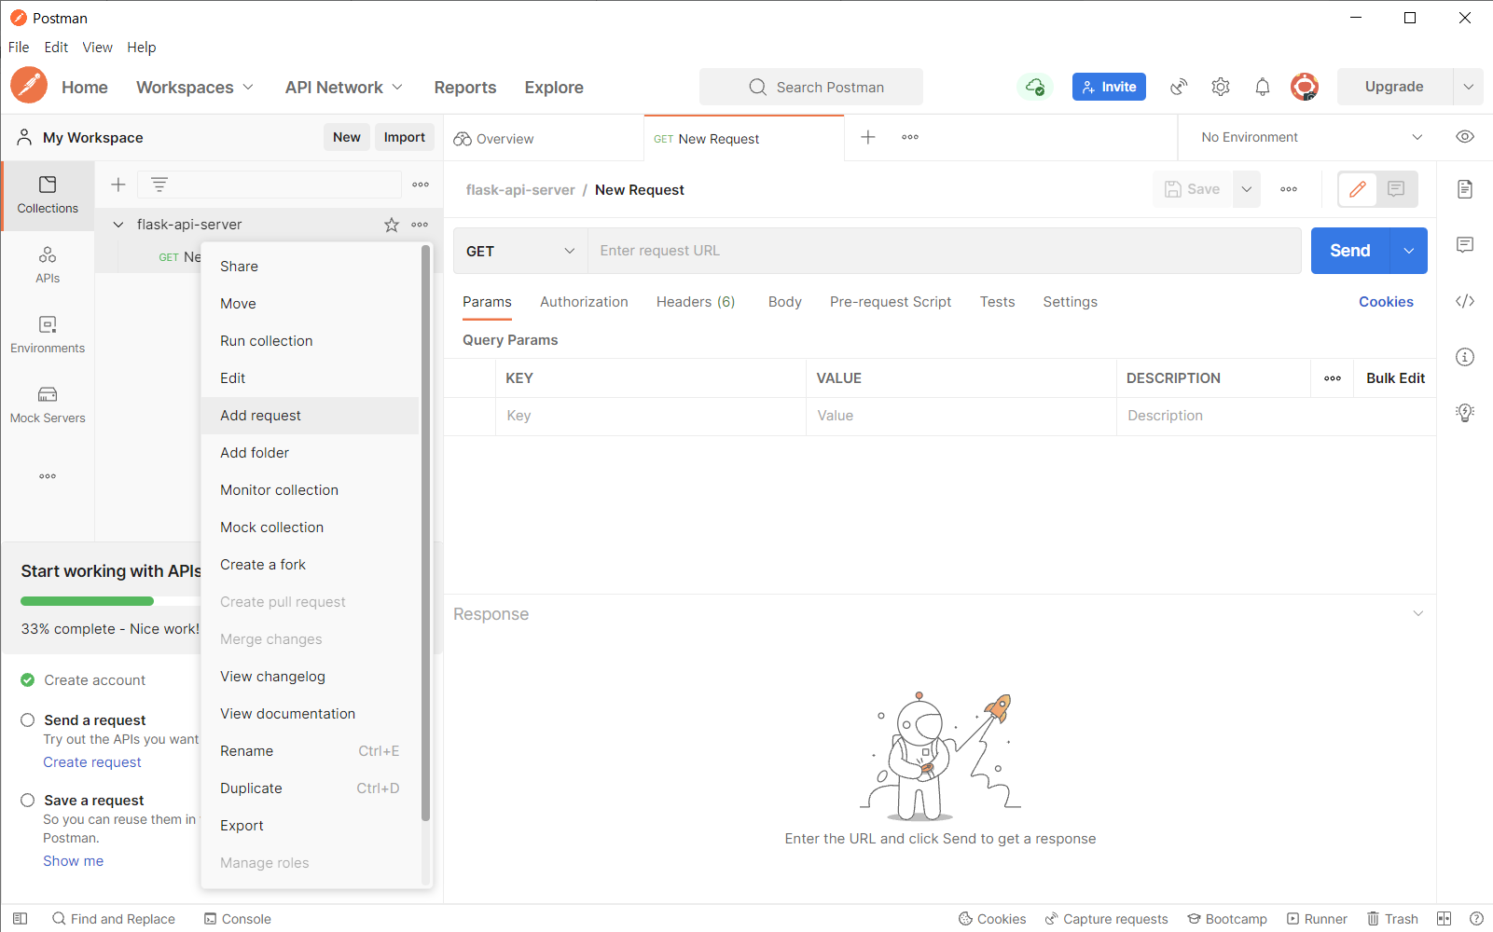Screen dimensions: 1493x932
Task: Open query params column options dots
Action: click(1333, 378)
